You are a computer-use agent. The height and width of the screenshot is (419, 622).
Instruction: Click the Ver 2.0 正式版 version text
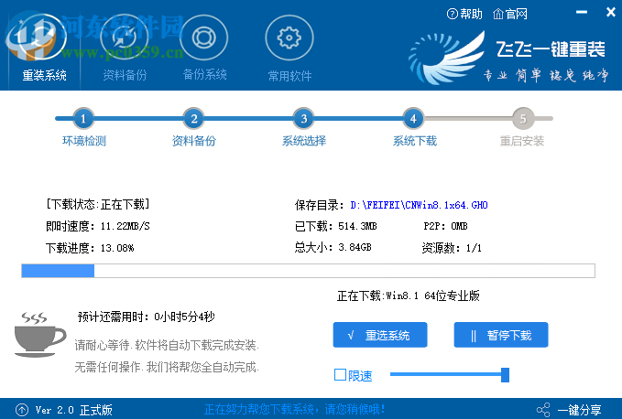(74, 410)
